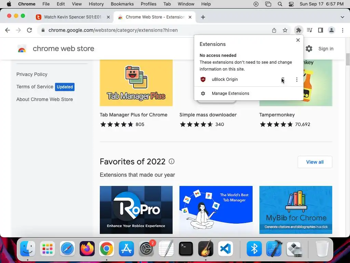Open the Chrome profile avatar
The height and width of the screenshot is (263, 350).
332,30
